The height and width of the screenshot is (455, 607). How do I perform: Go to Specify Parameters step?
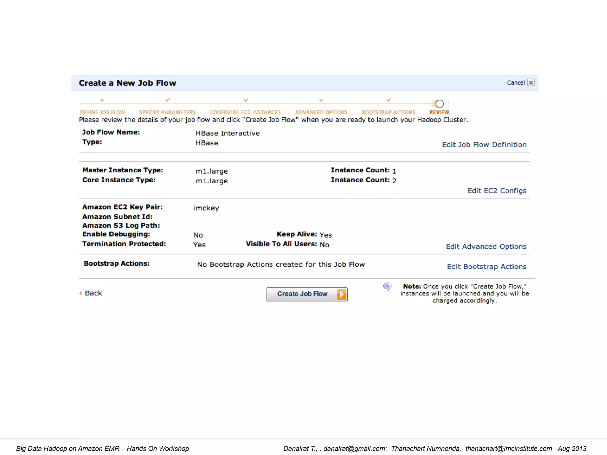click(x=167, y=112)
